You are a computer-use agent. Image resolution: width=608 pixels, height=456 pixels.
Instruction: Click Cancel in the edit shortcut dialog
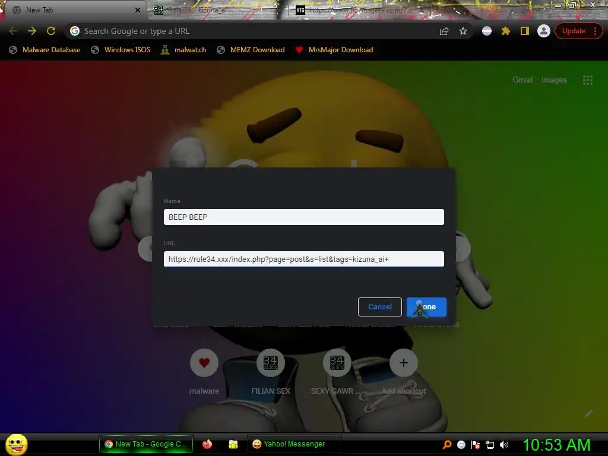click(379, 307)
